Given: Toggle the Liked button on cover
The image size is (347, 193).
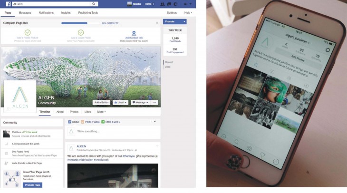Looking at the screenshot, I should coord(120,103).
